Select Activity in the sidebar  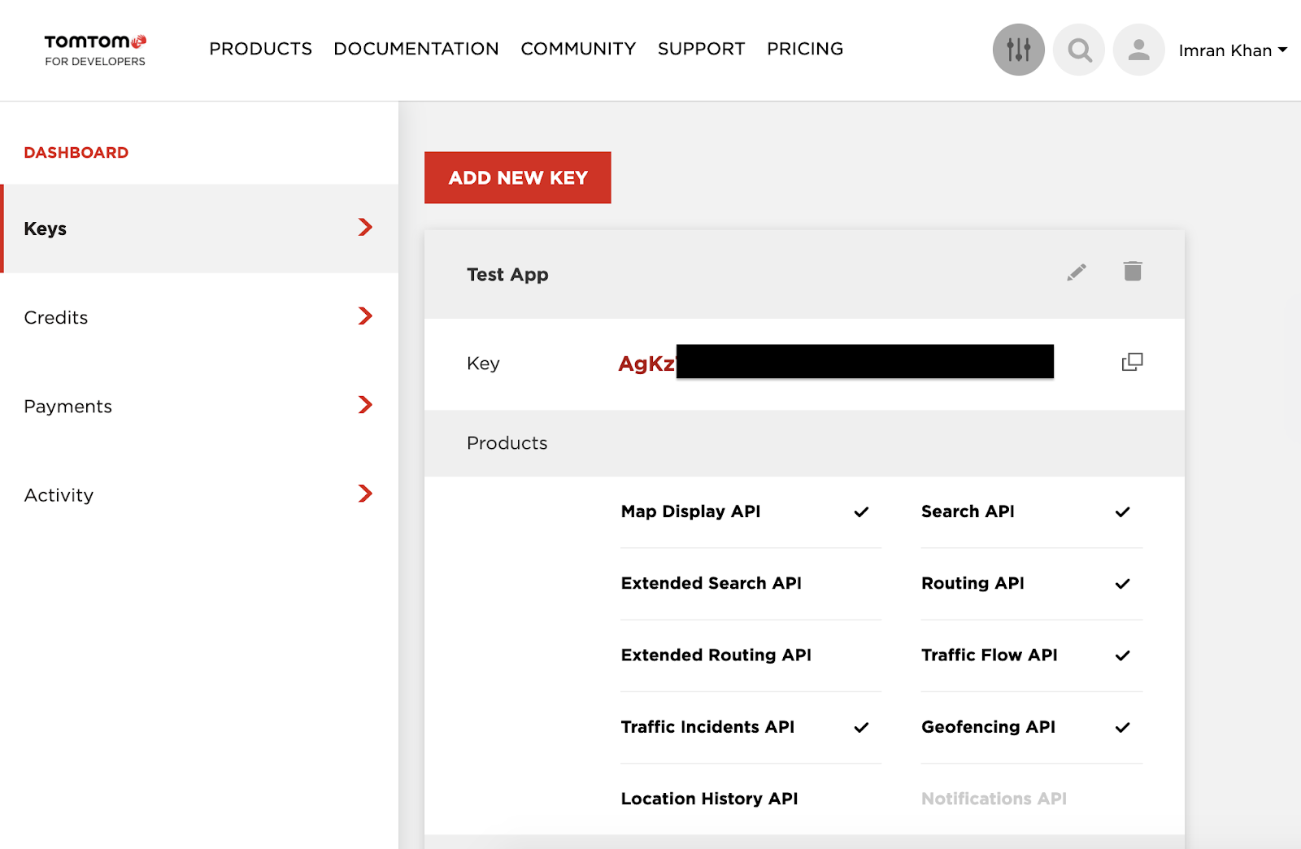pos(199,494)
